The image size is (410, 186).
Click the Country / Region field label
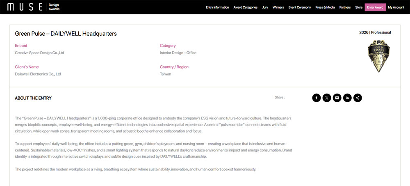pos(174,67)
